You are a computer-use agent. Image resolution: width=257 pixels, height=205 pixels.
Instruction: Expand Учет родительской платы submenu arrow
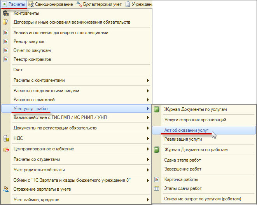coord(148,170)
